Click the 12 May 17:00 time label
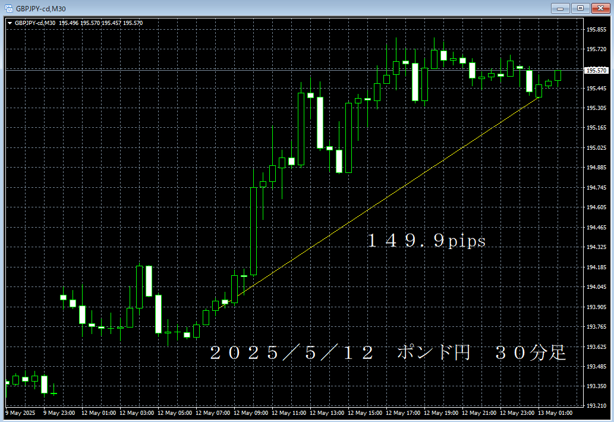The height and width of the screenshot is (422, 614). 404,412
